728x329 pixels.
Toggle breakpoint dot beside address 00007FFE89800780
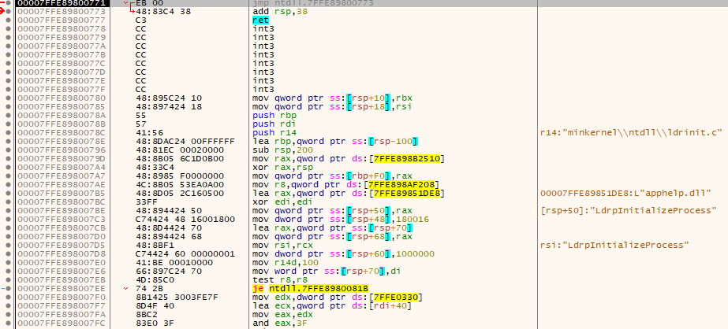point(8,98)
